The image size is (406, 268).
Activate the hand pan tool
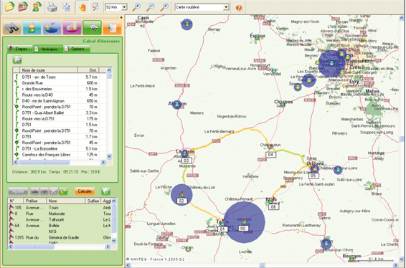click(x=82, y=7)
